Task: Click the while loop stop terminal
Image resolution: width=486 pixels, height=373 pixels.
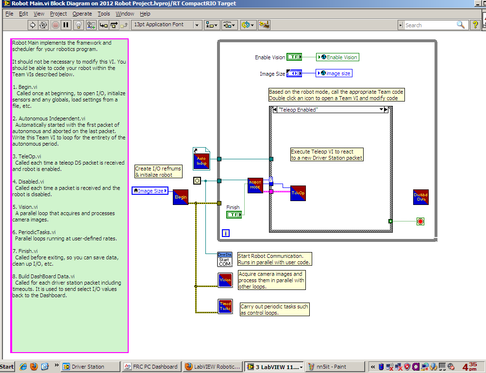Action: pos(420,221)
